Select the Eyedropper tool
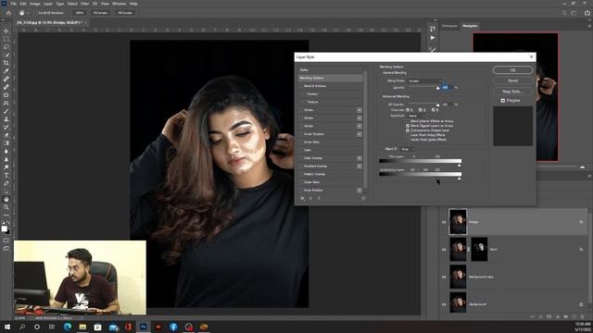593x333 pixels. 6,71
